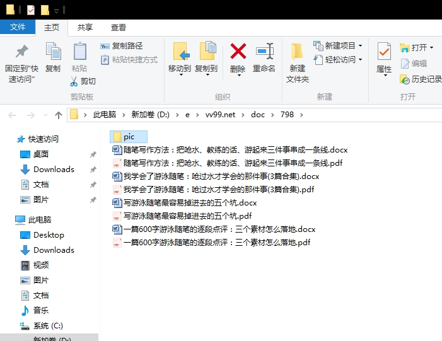Click vv99.net breadcrumb
This screenshot has height=341, width=442.
[220, 115]
